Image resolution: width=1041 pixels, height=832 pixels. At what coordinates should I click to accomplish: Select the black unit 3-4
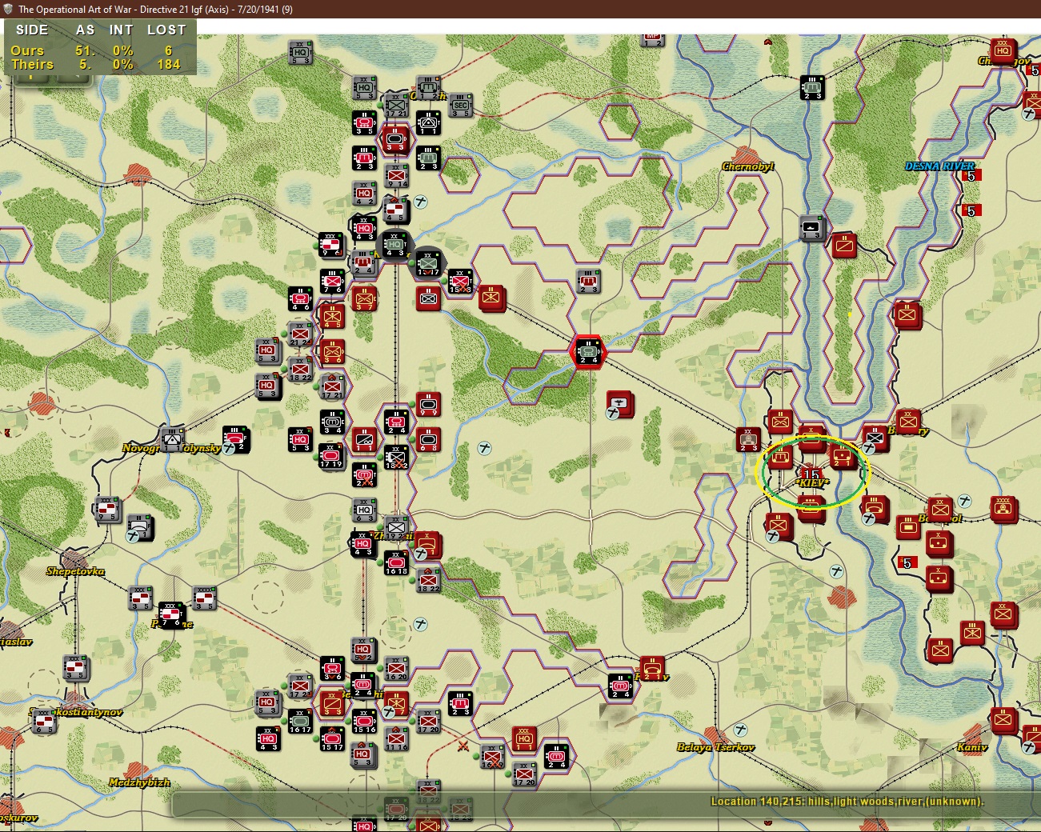(332, 422)
